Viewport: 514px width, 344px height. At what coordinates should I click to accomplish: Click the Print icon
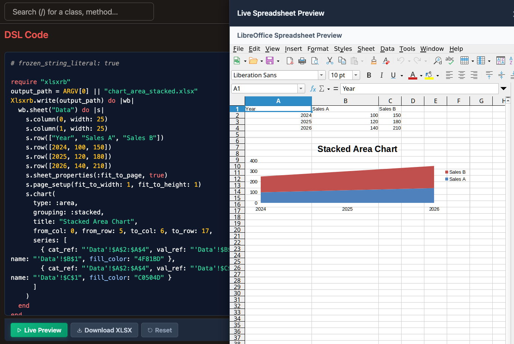point(302,61)
